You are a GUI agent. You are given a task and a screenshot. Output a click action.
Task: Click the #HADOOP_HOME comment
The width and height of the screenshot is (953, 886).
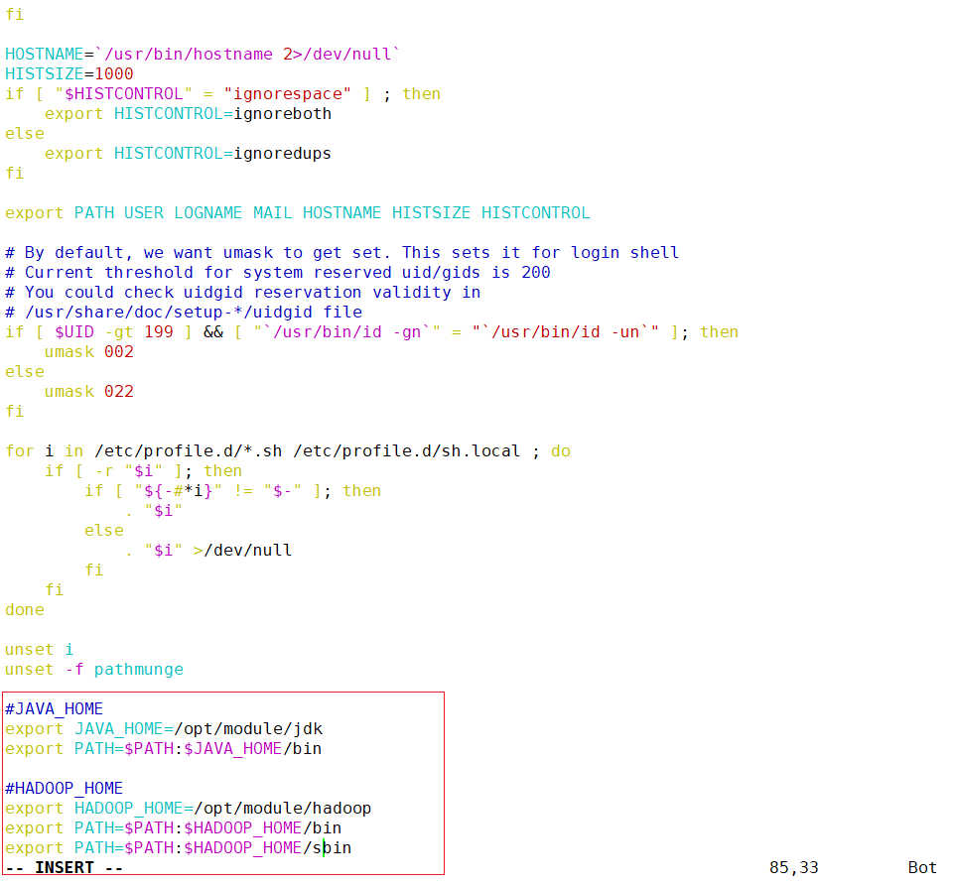coord(64,788)
